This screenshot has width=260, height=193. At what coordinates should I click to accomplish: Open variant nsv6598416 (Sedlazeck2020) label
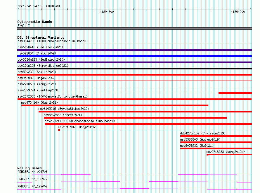click(40, 47)
